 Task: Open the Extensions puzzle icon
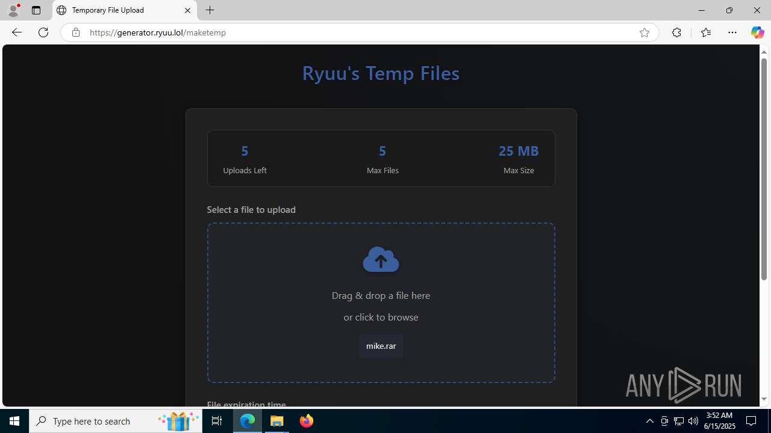tap(676, 32)
